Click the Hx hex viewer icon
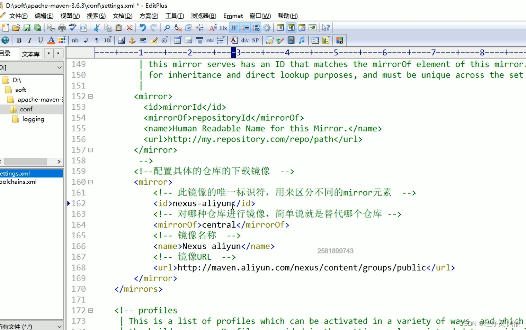The height and width of the screenshot is (330, 526). [x=223, y=28]
